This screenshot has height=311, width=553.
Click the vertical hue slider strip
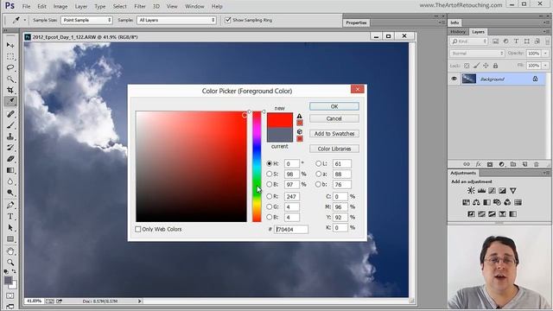tap(257, 167)
